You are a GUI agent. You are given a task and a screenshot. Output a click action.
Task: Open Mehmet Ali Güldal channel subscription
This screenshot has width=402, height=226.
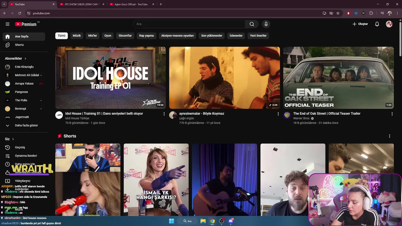(x=24, y=75)
